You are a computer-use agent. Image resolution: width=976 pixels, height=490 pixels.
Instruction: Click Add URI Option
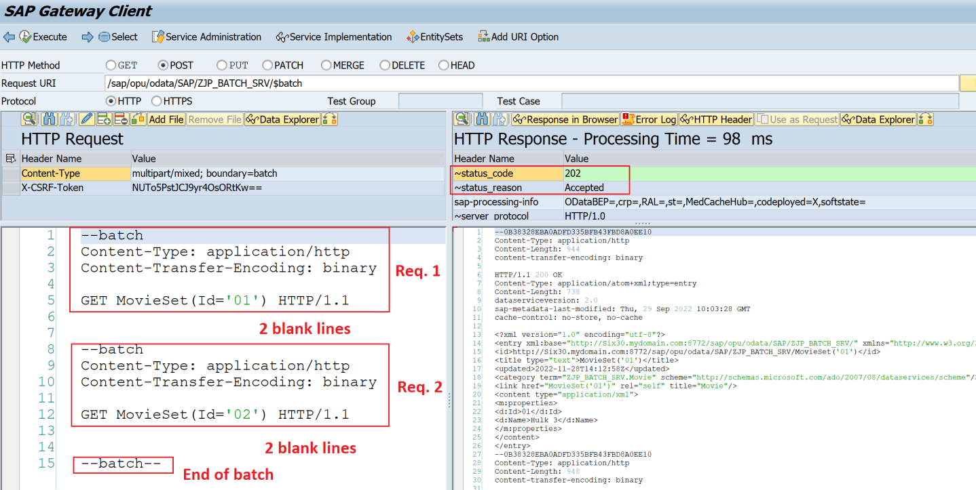pos(518,37)
